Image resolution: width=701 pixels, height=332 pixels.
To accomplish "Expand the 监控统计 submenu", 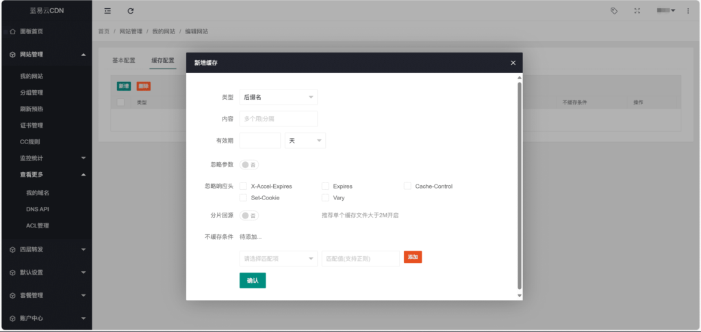I will pyautogui.click(x=84, y=158).
